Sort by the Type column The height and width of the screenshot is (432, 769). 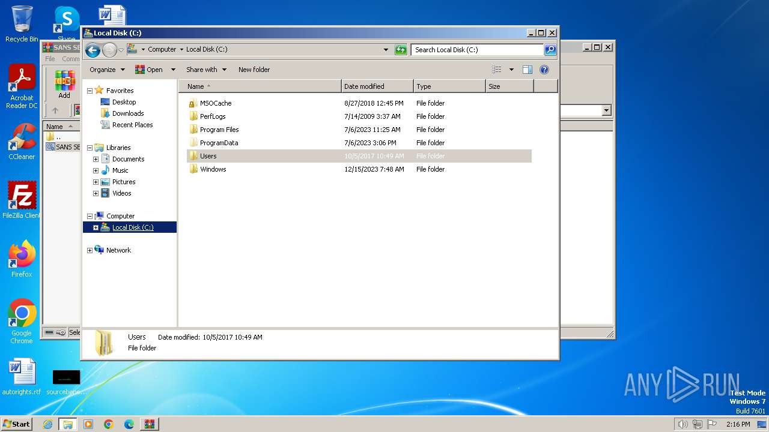point(449,86)
